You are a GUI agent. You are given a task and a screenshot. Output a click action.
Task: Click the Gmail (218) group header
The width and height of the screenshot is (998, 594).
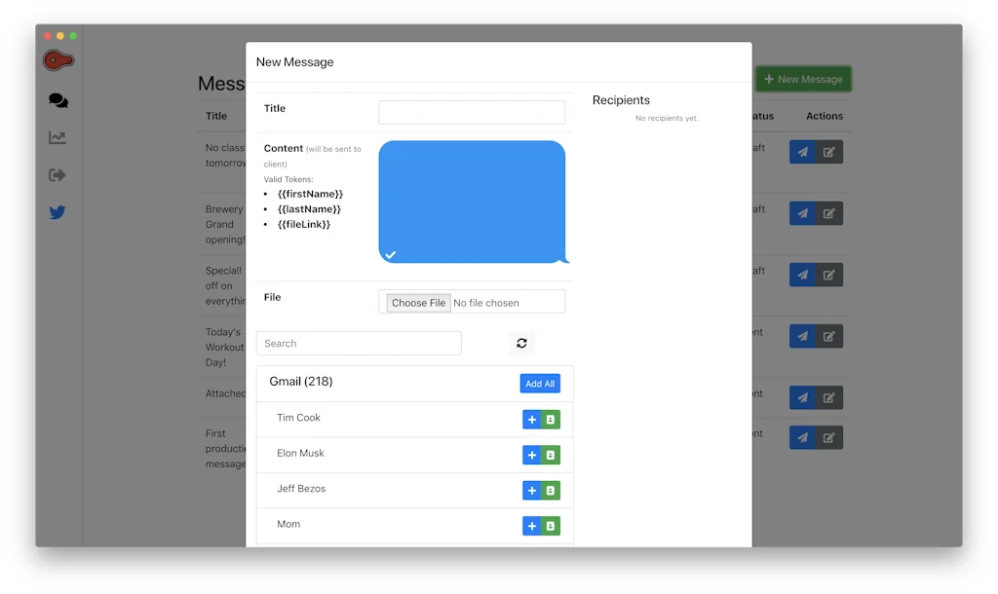tap(301, 382)
